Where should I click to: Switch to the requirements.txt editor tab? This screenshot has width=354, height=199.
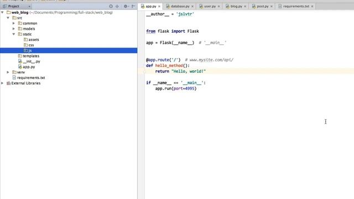pos(296,6)
